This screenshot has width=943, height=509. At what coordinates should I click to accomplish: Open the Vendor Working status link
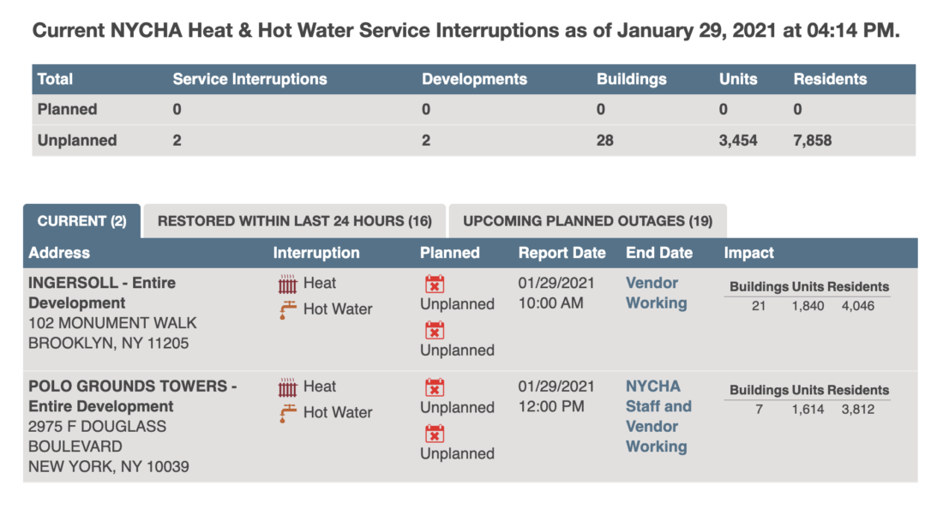pos(656,293)
